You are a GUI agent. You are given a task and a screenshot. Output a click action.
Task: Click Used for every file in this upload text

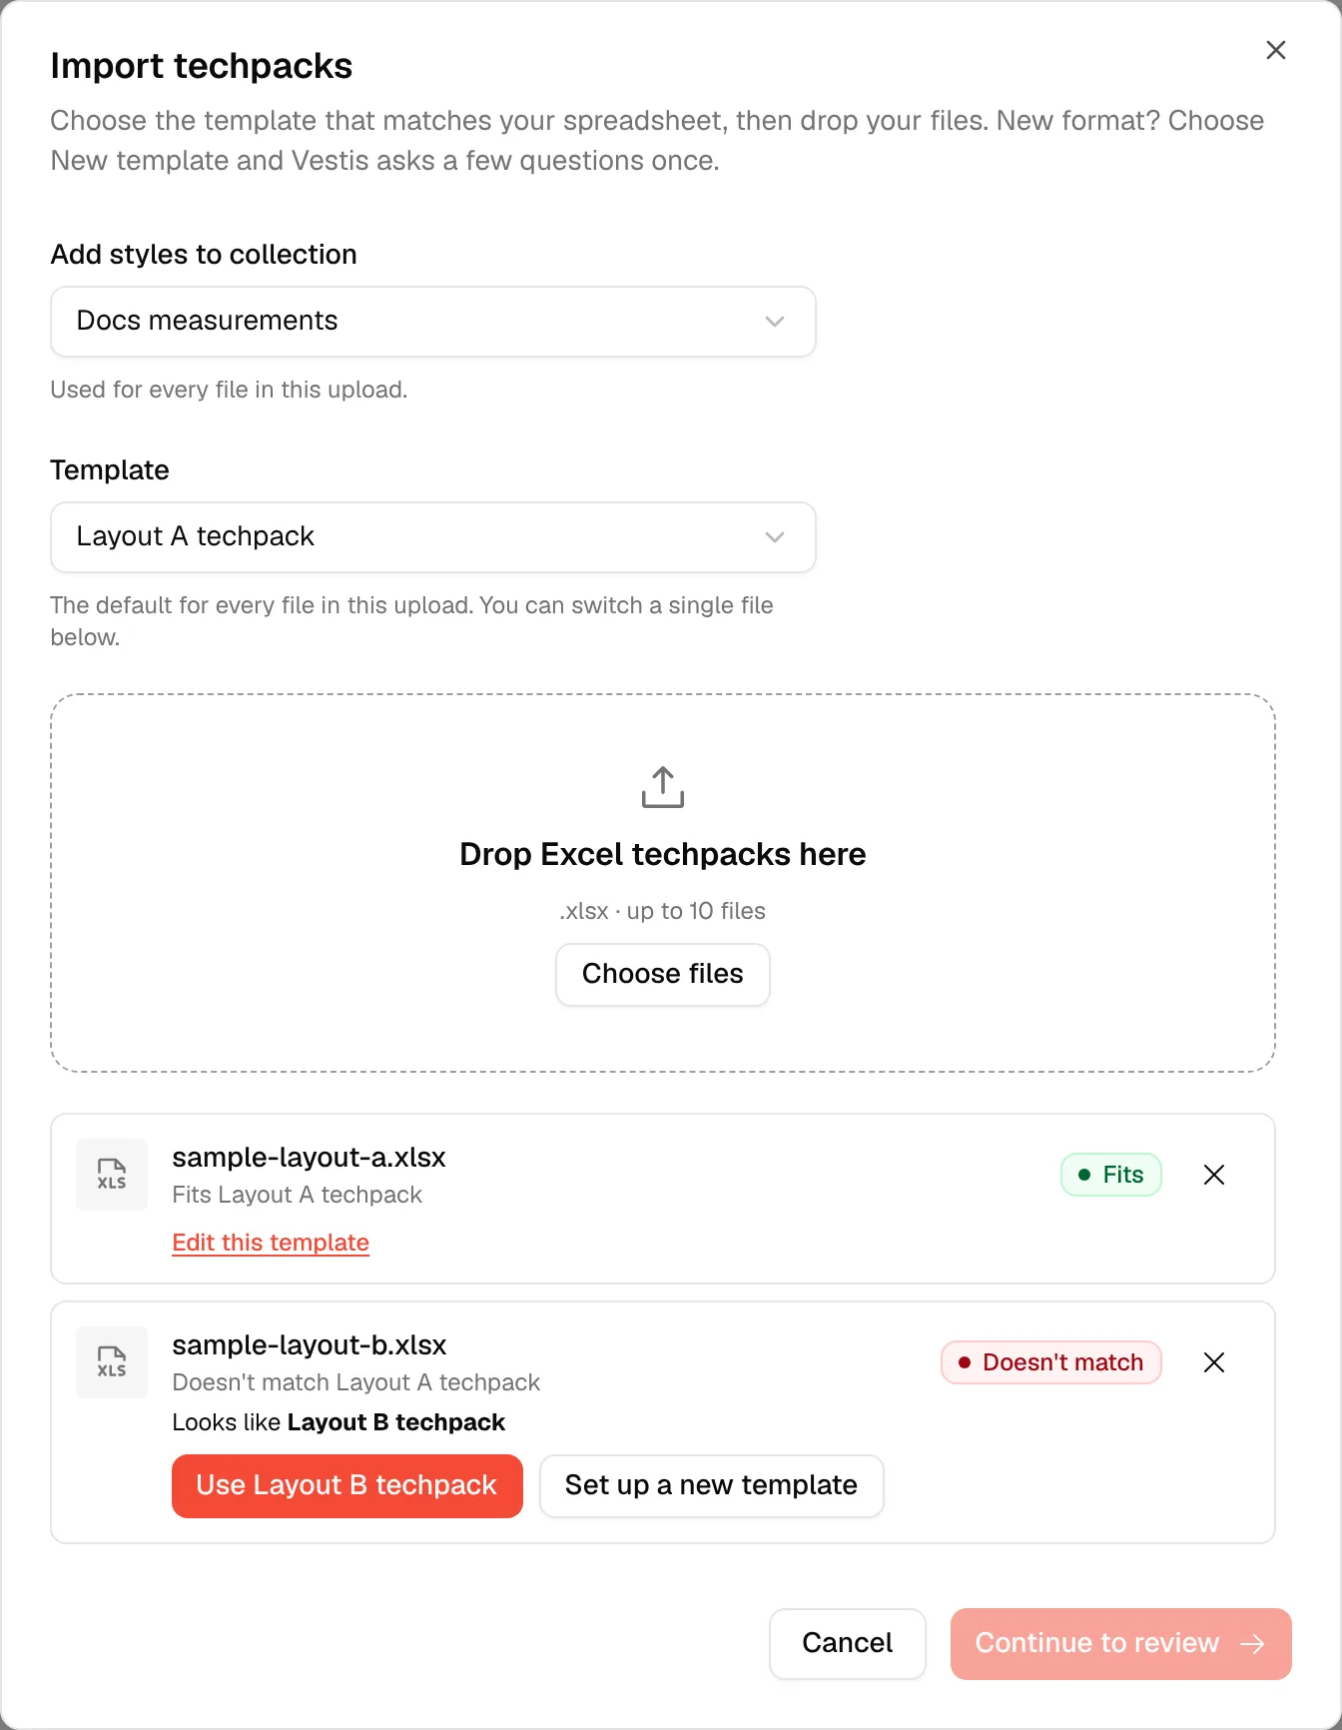pyautogui.click(x=229, y=390)
